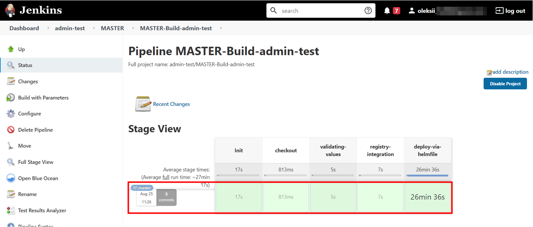533x227 pixels.
Task: Open the notifications bell icon
Action: click(387, 10)
